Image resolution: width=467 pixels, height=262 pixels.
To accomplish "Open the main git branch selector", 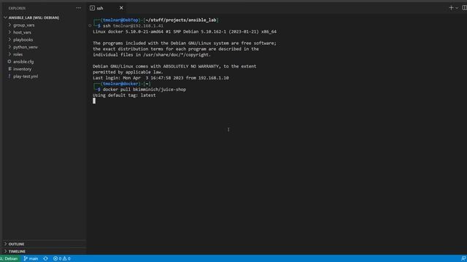I will 31,258.
